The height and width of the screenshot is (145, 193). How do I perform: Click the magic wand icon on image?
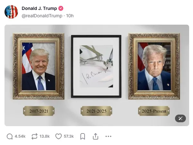coord(180,118)
